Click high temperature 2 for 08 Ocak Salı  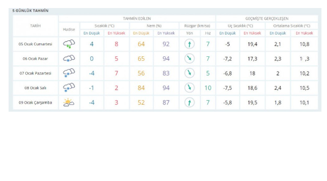click(x=116, y=88)
